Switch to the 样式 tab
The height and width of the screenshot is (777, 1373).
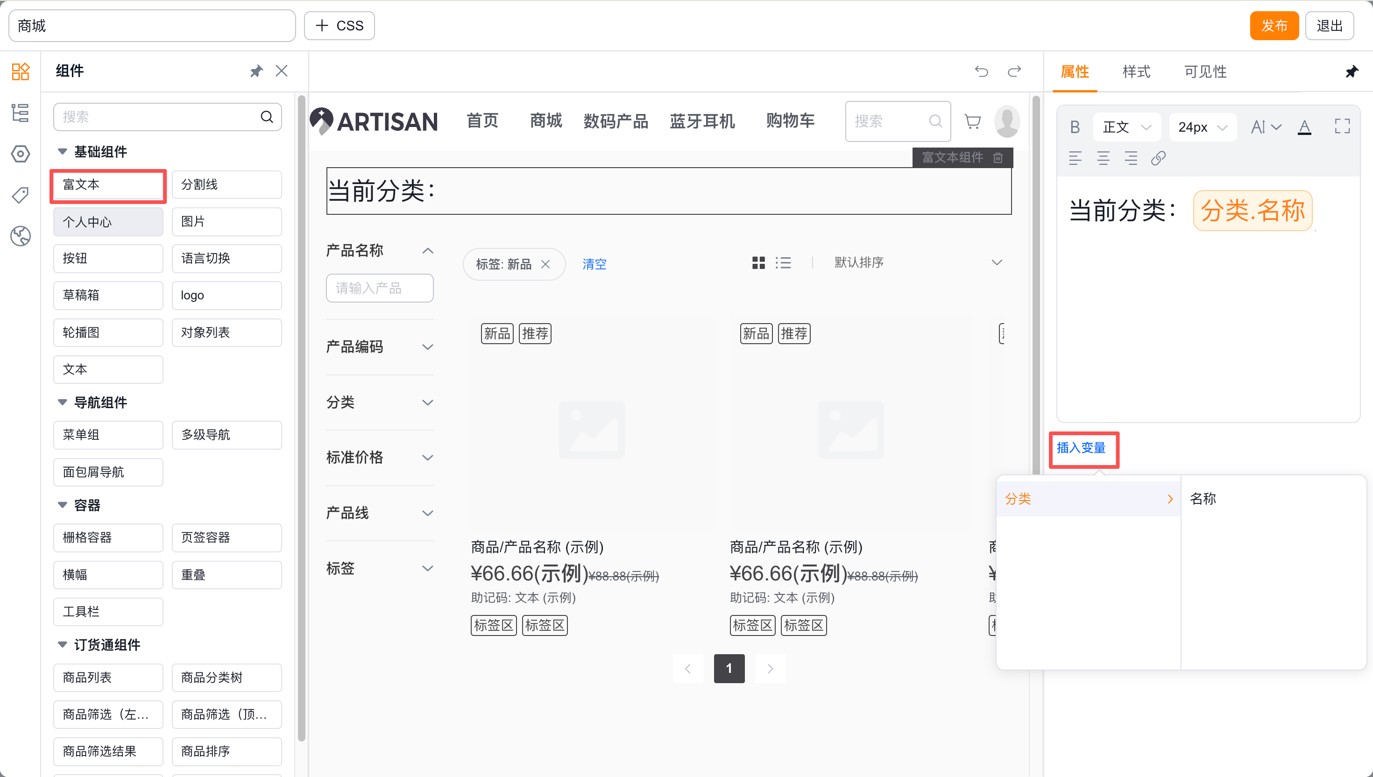1136,71
